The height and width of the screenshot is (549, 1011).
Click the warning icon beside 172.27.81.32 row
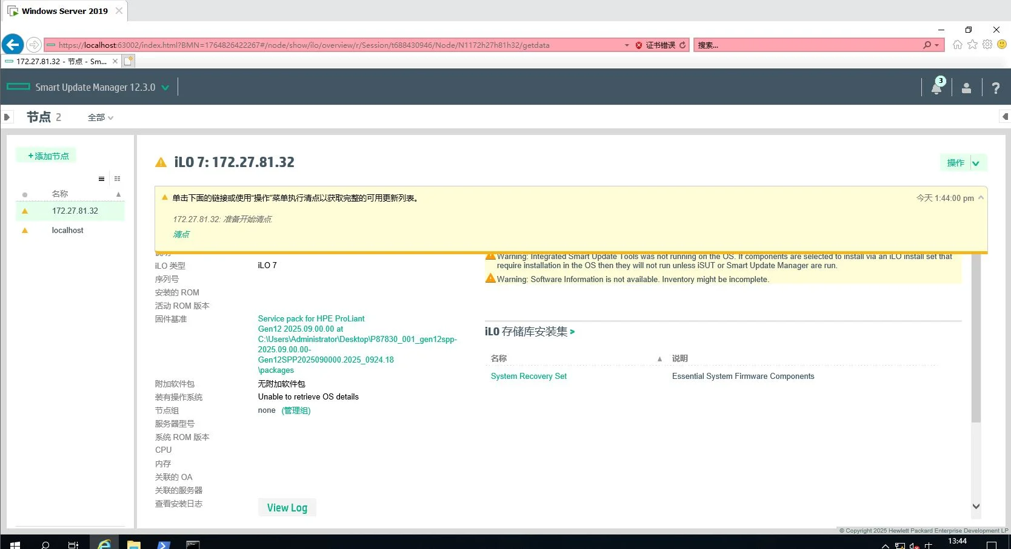pos(25,211)
